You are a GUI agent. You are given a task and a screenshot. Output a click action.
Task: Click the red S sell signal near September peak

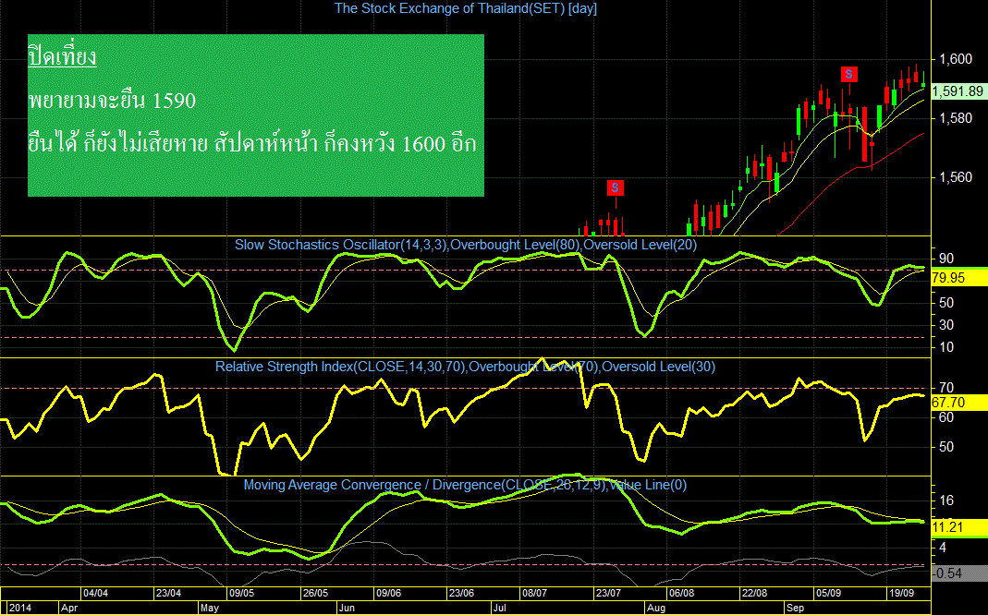849,74
